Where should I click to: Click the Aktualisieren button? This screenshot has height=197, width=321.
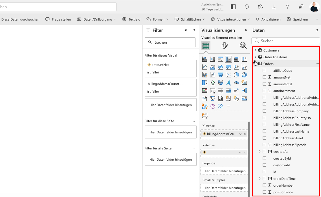click(x=268, y=19)
